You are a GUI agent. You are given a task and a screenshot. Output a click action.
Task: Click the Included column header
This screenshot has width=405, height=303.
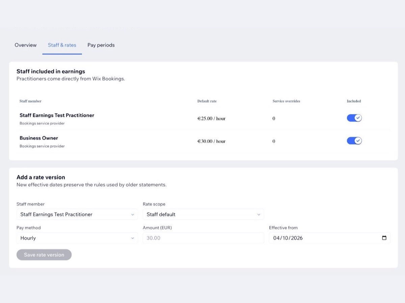(354, 101)
